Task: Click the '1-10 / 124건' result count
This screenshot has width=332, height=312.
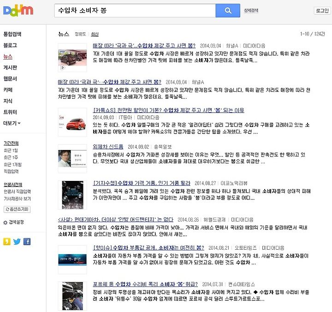Action: 312,34
